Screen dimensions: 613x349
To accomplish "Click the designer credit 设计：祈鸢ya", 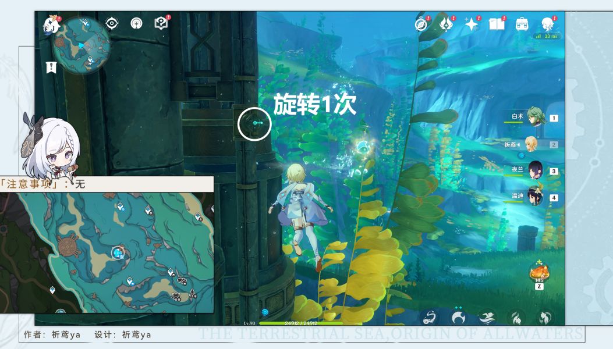I will click(122, 335).
